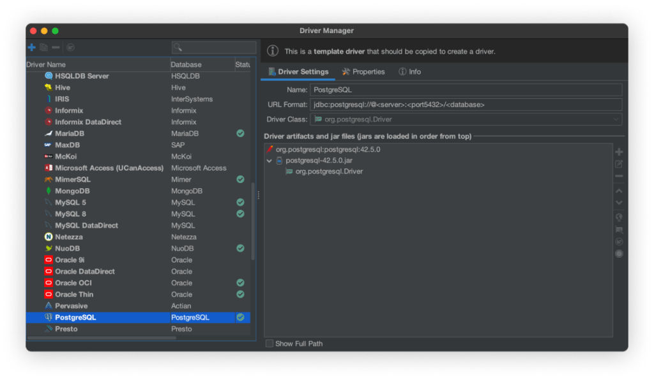Duplicate the selected driver using the copy icon
Viewport: 654px width, 380px height.
pos(43,47)
